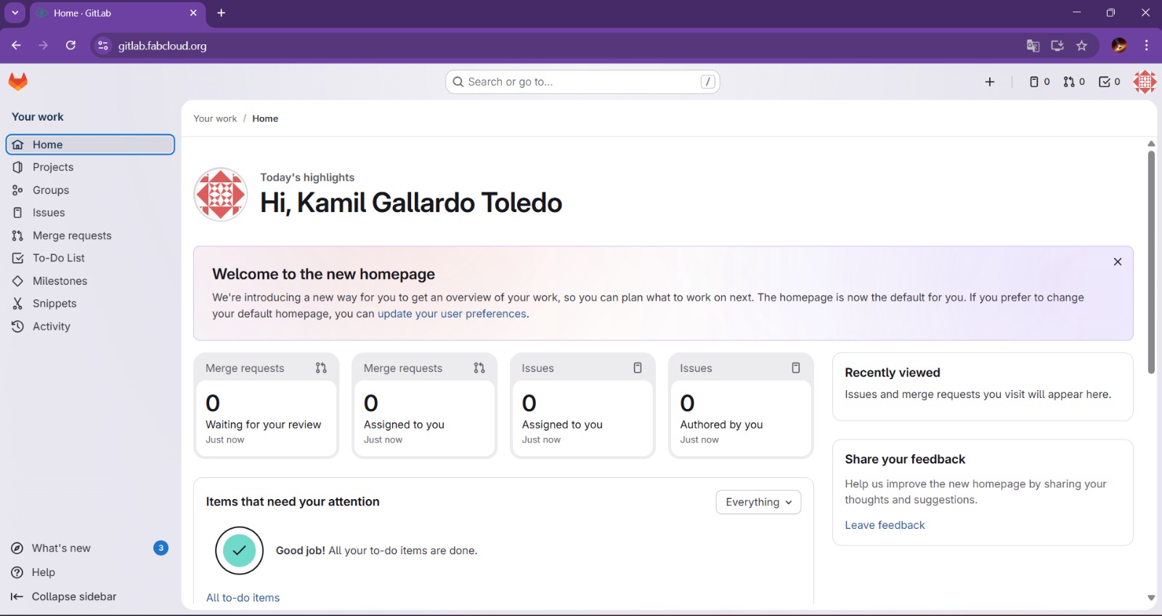Click the Leave feedback link

[x=885, y=525]
